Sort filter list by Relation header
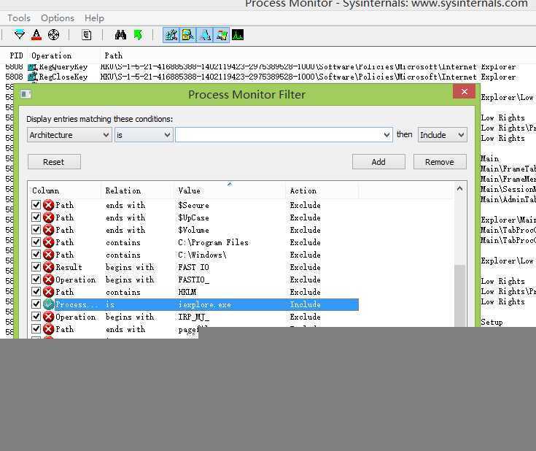Screen dimensions: 536x451 137,190
